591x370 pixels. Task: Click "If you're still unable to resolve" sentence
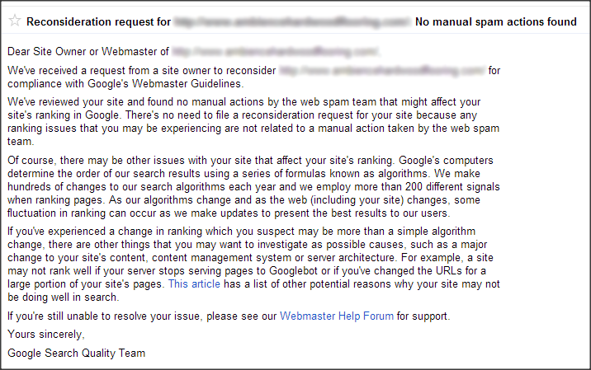point(229,316)
